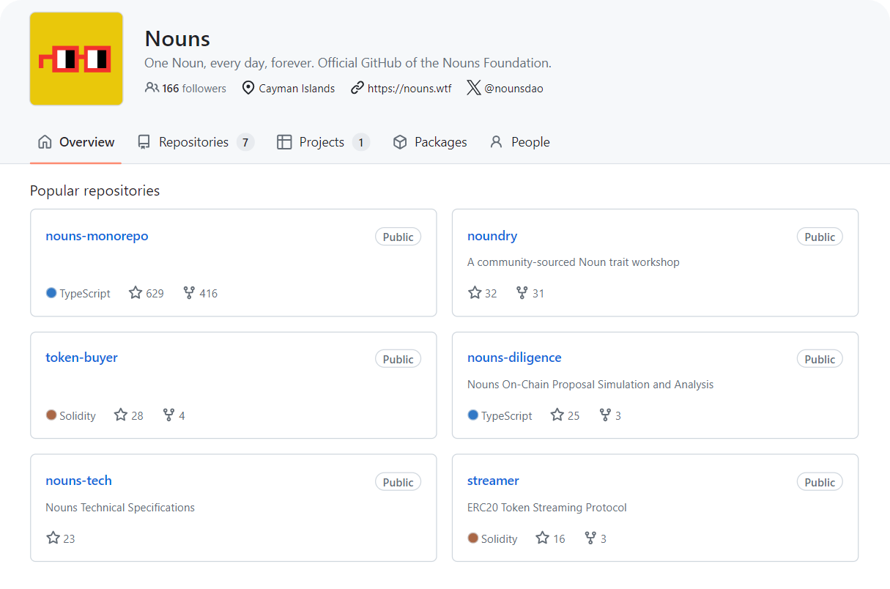Open the 166 followers link

186,88
